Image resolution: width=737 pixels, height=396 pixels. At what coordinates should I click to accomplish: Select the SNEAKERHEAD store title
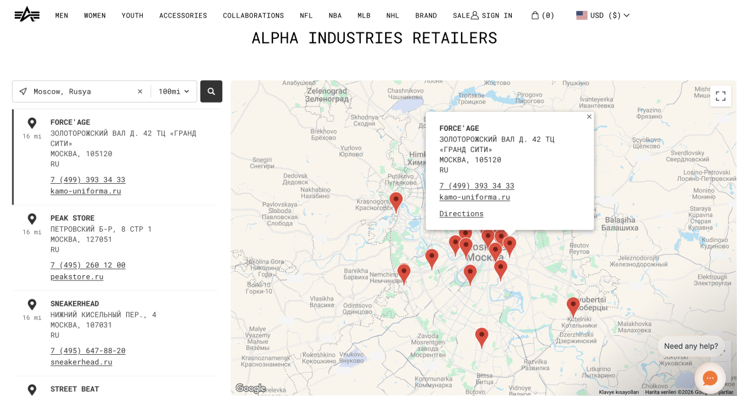click(75, 303)
